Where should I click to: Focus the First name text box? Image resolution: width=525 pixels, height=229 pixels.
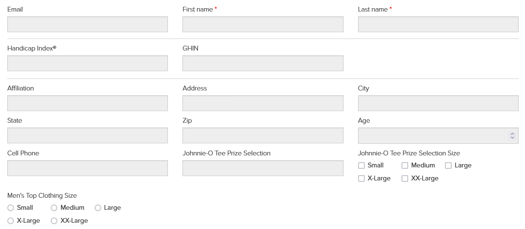tap(262, 25)
